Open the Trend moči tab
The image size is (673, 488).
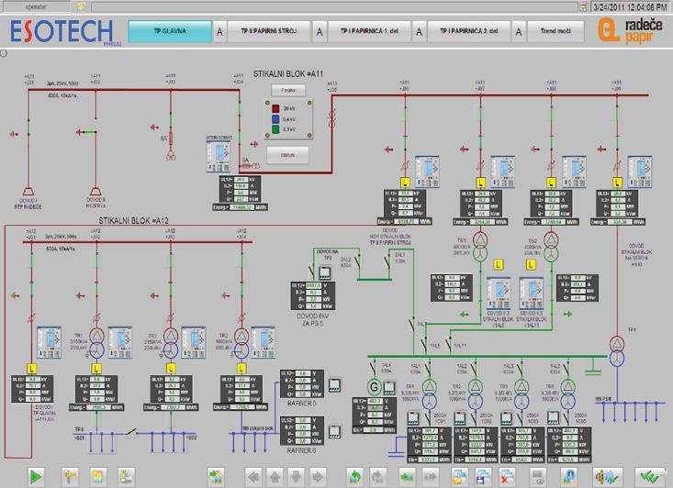(x=555, y=31)
